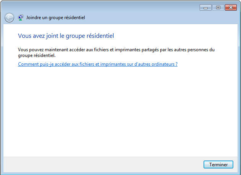Minimize the Joindre un groupe résidentiel window
Viewport: 241px width, 175px height.
pyautogui.click(x=205, y=7)
